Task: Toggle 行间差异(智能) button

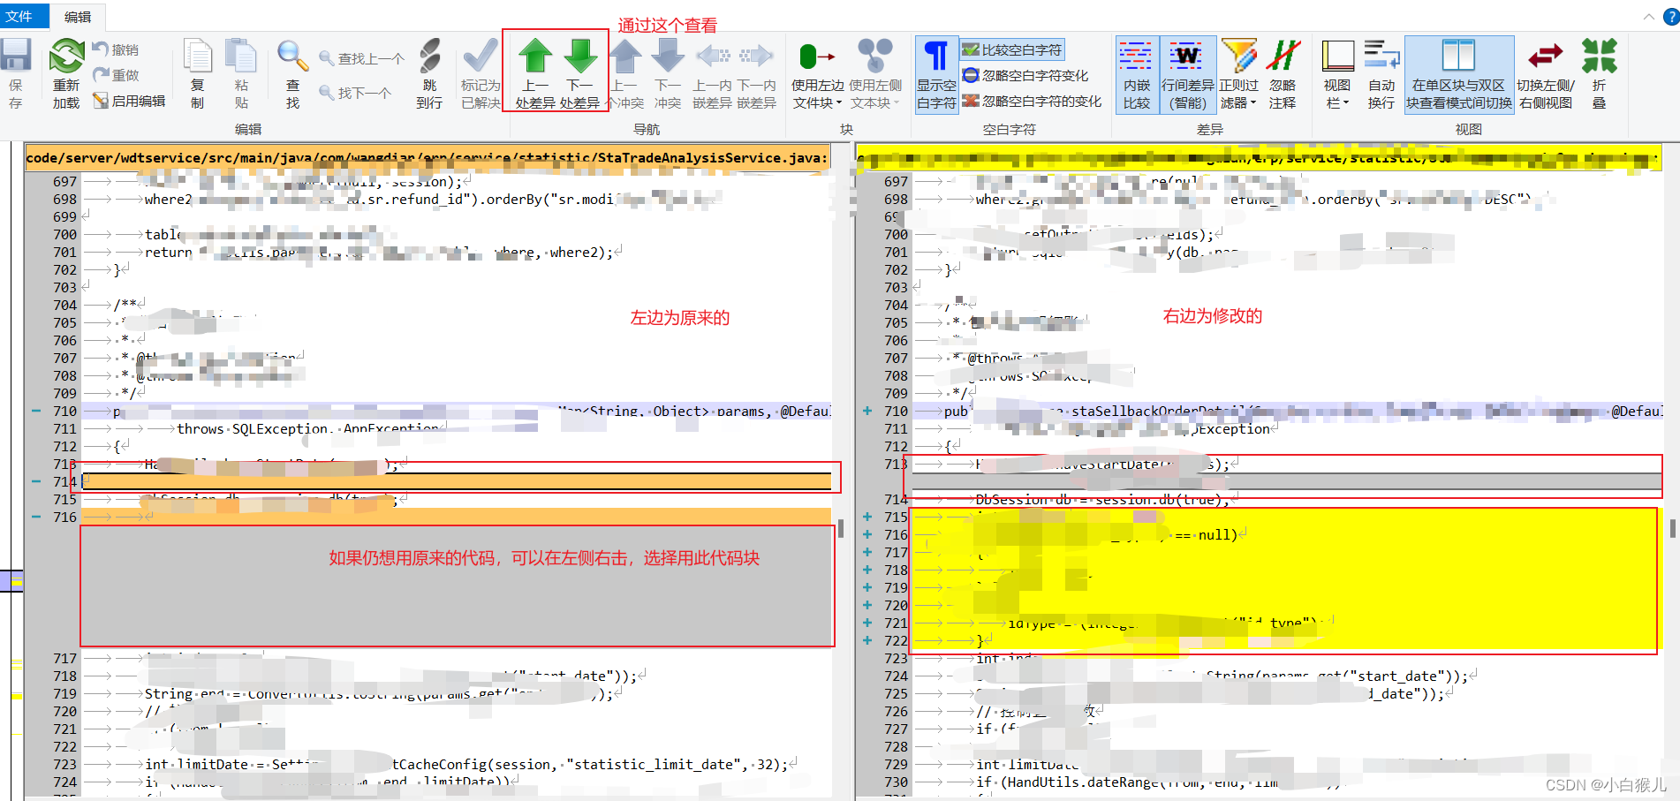Action: tap(1187, 73)
